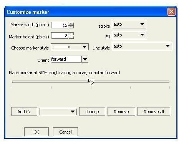Click the 'Place marker at 50% length' text
Screen dimensions: 179x142
click(x=65, y=73)
